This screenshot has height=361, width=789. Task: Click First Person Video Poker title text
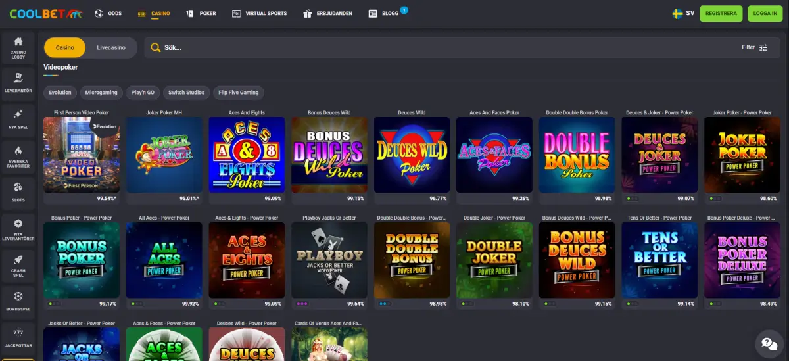(82, 112)
